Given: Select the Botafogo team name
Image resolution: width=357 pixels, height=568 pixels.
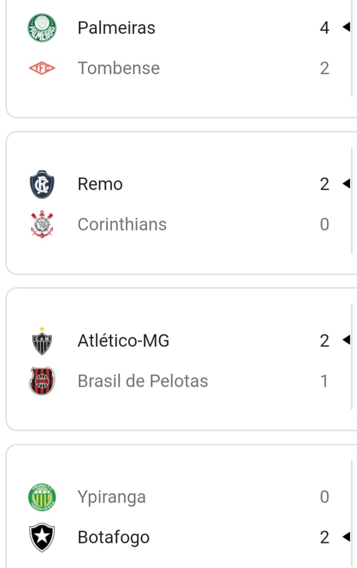Looking at the screenshot, I should [113, 537].
